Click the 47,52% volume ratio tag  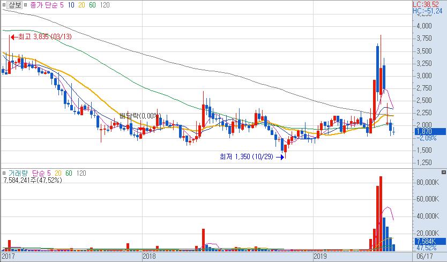(x=427, y=248)
